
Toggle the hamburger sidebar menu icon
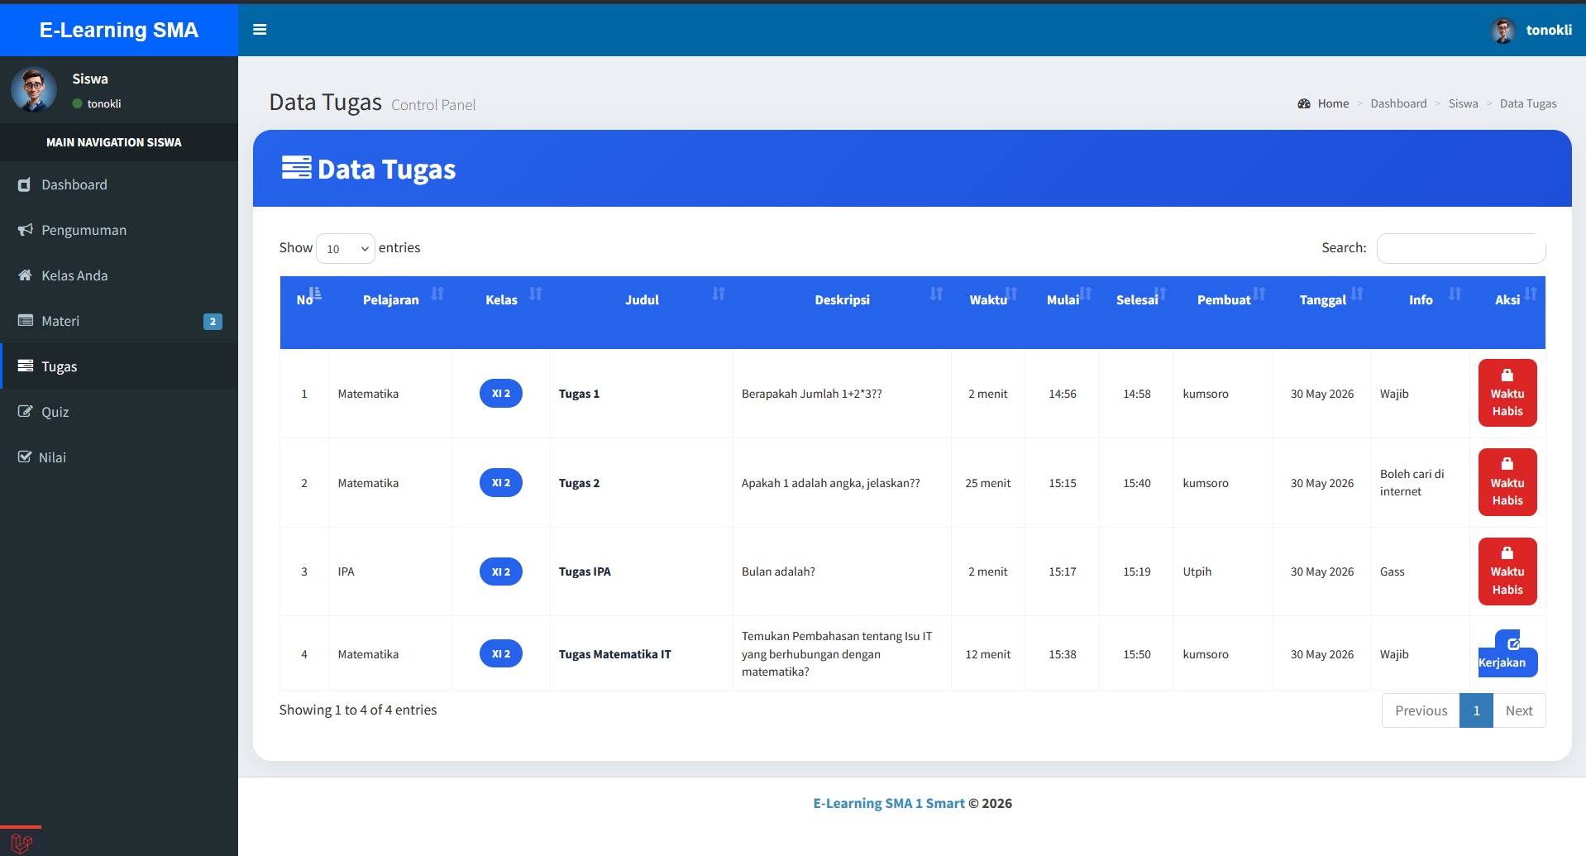coord(260,30)
